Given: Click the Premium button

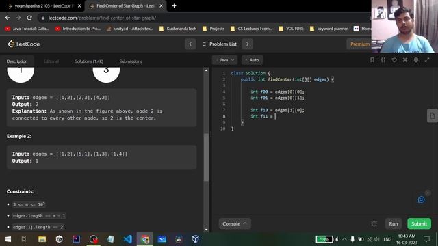Looking at the screenshot, I should click(x=360, y=44).
